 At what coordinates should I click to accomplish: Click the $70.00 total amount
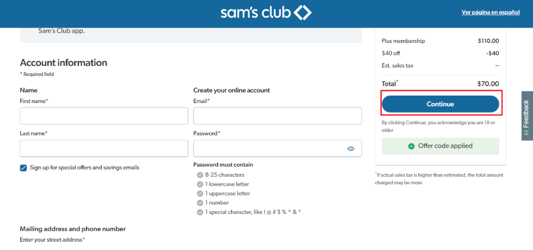488,84
